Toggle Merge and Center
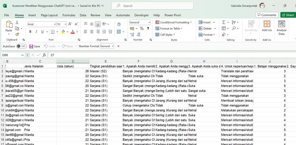This screenshot has height=145, width=296. pos(119,31)
